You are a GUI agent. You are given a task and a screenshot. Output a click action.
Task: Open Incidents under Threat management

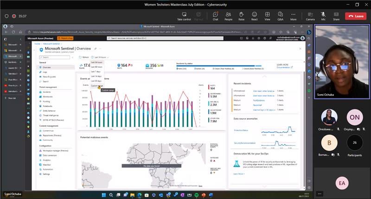(x=47, y=92)
